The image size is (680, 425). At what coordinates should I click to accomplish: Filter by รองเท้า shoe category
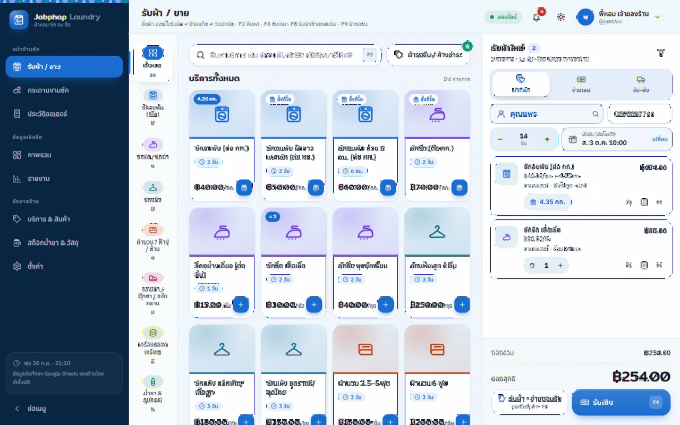tap(153, 294)
